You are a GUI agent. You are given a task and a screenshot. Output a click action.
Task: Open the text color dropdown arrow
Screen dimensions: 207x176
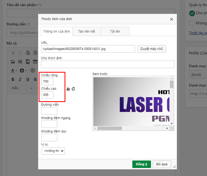[16, 71]
